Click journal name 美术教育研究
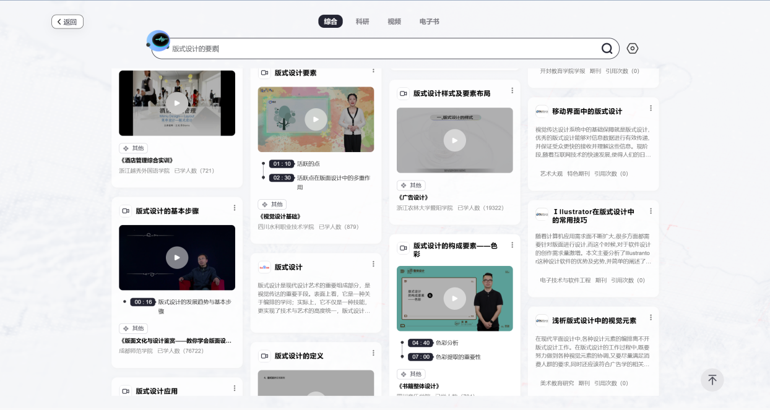Viewport: 770px width, 410px height. (557, 383)
